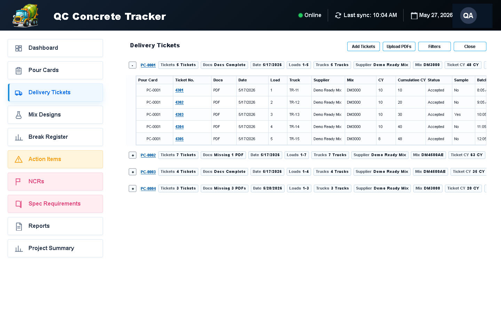This screenshot has width=501, height=313.
Task: Collapse the PC-0001 ticket group
Action: pyautogui.click(x=133, y=65)
